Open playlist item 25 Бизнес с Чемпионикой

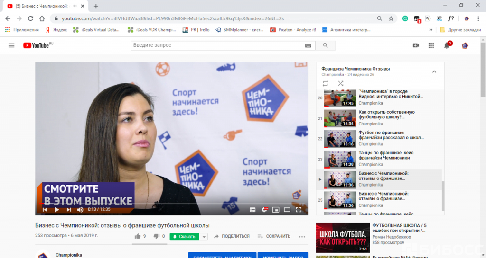(379, 200)
